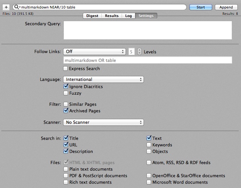The height and width of the screenshot is (188, 241).
Task: Enable Atom, RSS, RSD & RDF feeds
Action: click(149, 162)
